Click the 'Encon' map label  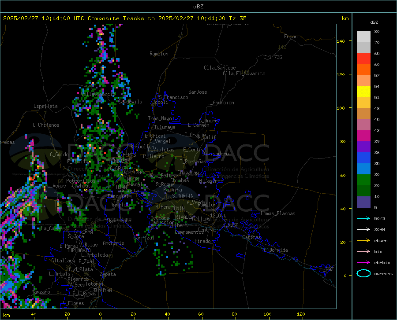tap(291, 37)
